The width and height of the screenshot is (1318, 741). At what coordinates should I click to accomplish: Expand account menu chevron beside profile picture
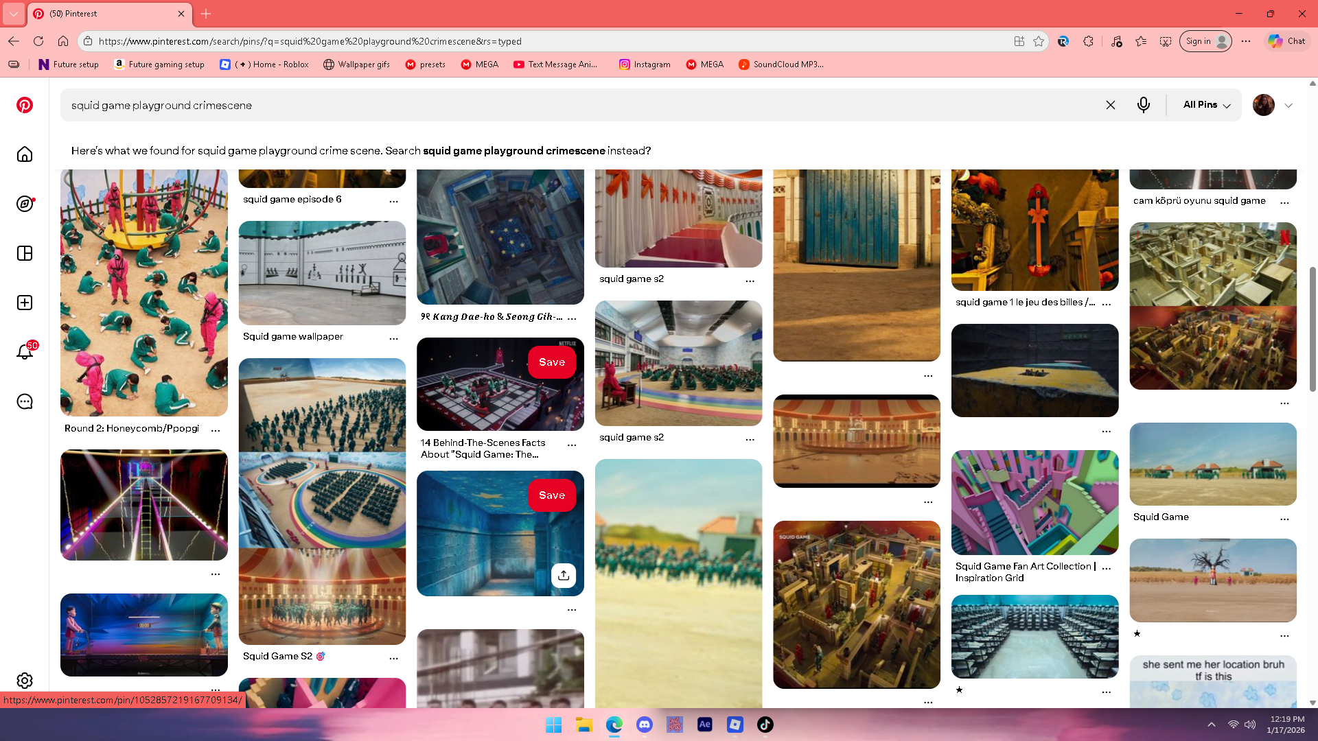click(x=1288, y=106)
